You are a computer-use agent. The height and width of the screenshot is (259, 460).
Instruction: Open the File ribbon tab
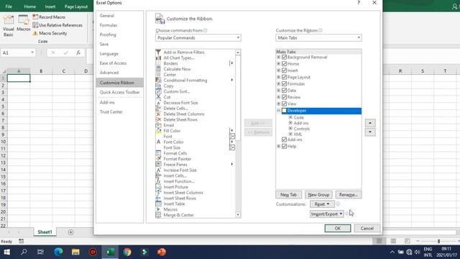(9, 6)
